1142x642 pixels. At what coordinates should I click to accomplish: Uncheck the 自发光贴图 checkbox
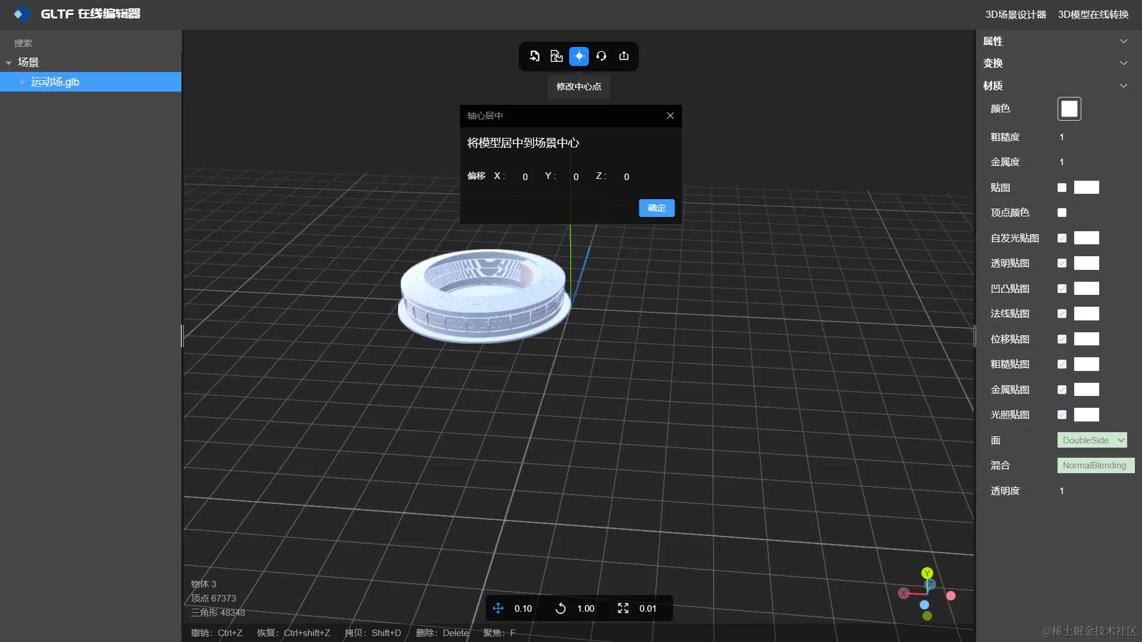[x=1062, y=238]
